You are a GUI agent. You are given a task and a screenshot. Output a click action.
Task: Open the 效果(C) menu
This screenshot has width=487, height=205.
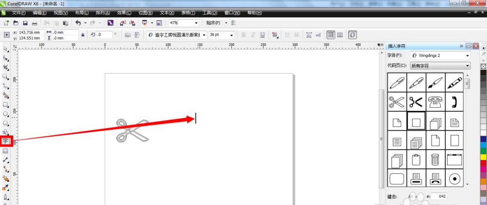(x=124, y=13)
